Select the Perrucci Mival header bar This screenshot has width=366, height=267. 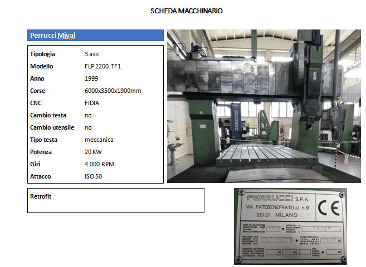95,36
